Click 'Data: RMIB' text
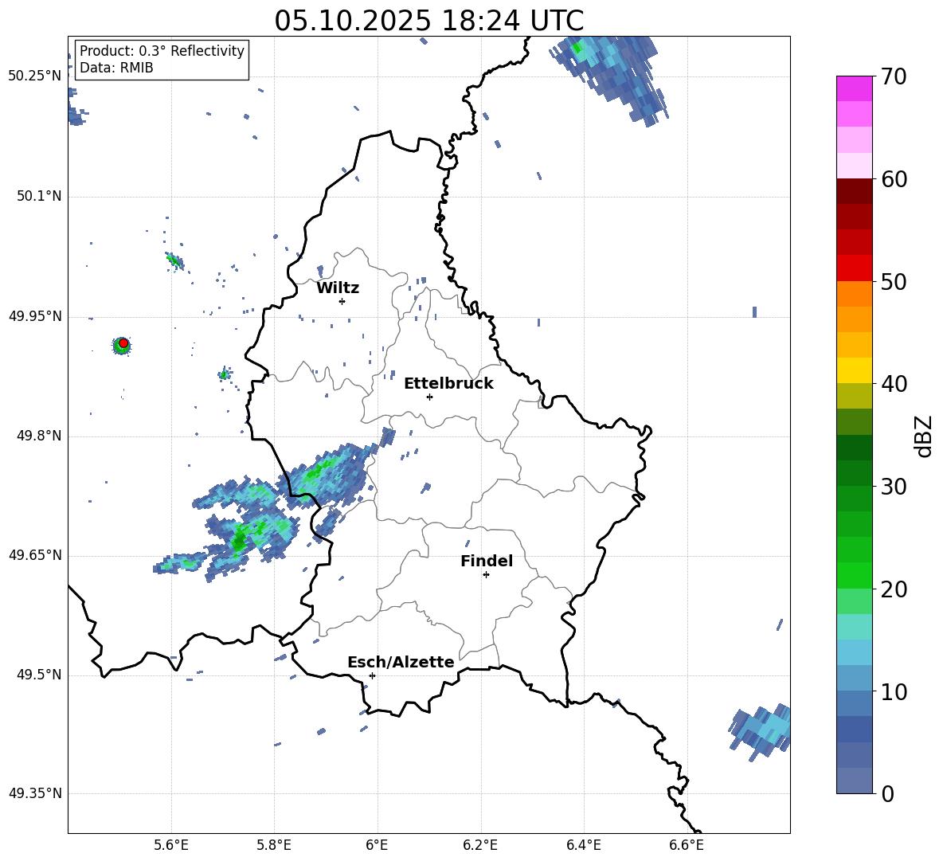Viewport: 943px width, 861px height. (x=116, y=68)
